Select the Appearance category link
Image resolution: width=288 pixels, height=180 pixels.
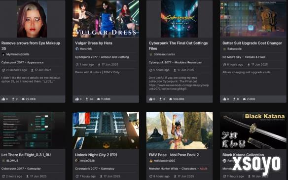click(36, 62)
